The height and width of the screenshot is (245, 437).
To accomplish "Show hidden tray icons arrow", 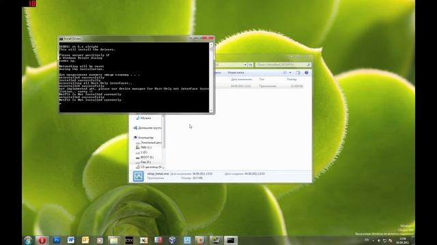I will tap(373, 240).
